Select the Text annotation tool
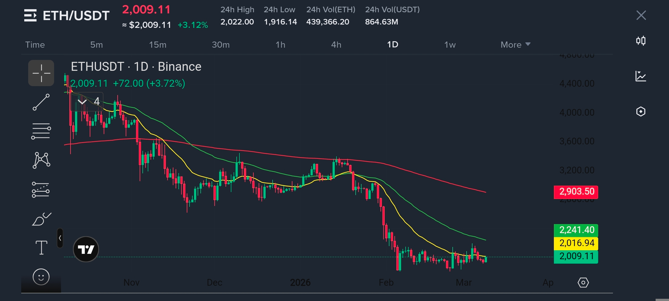The image size is (669, 301). pyautogui.click(x=41, y=248)
